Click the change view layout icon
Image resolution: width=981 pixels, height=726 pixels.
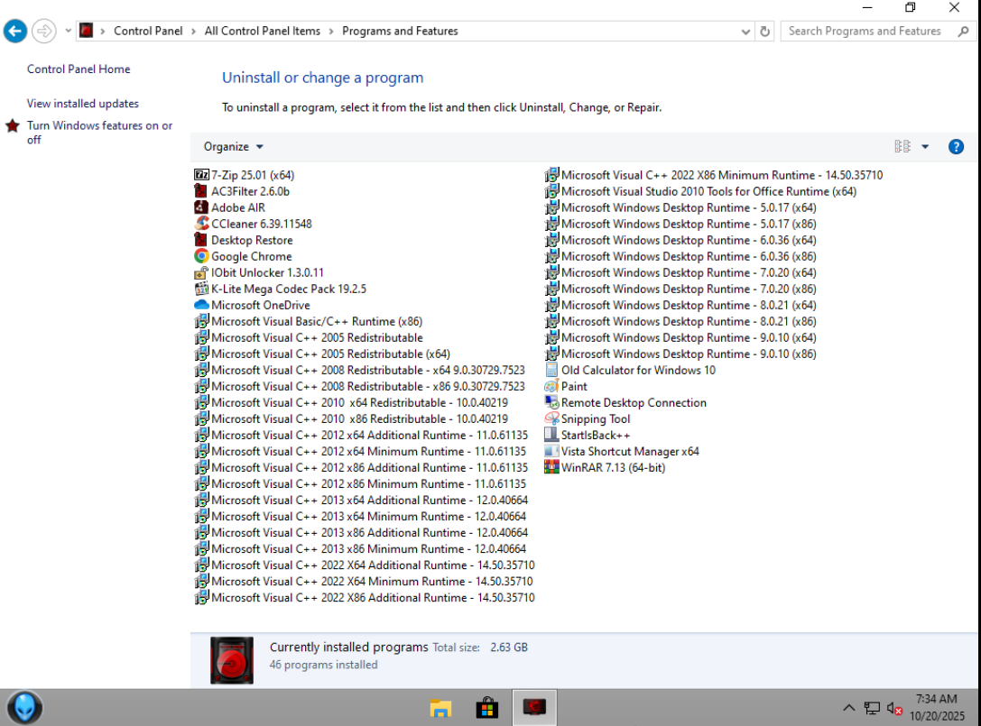click(x=902, y=147)
